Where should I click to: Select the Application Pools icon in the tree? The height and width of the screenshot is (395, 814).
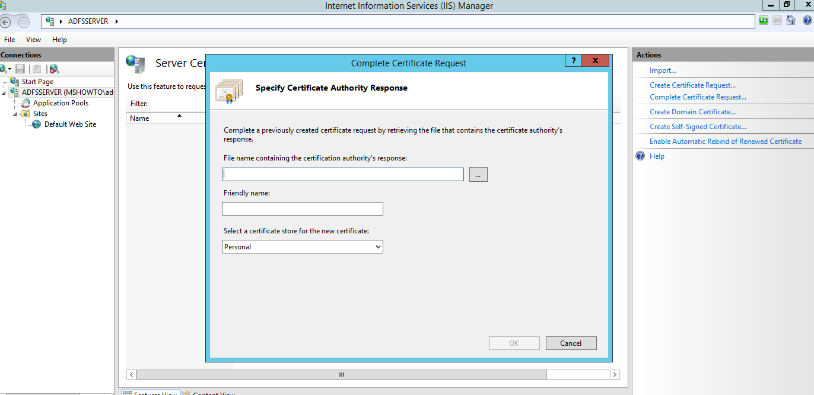pyautogui.click(x=26, y=103)
